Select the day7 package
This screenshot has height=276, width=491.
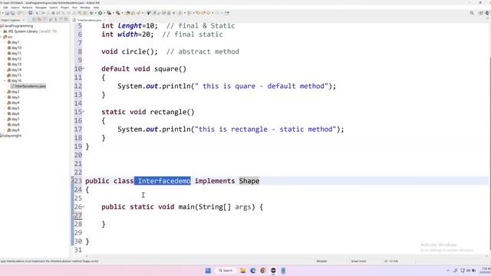pyautogui.click(x=15, y=119)
